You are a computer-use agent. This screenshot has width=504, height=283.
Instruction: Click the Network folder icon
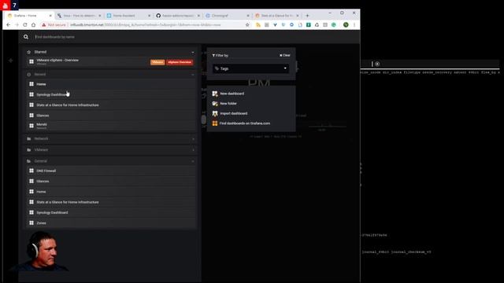[29, 139]
